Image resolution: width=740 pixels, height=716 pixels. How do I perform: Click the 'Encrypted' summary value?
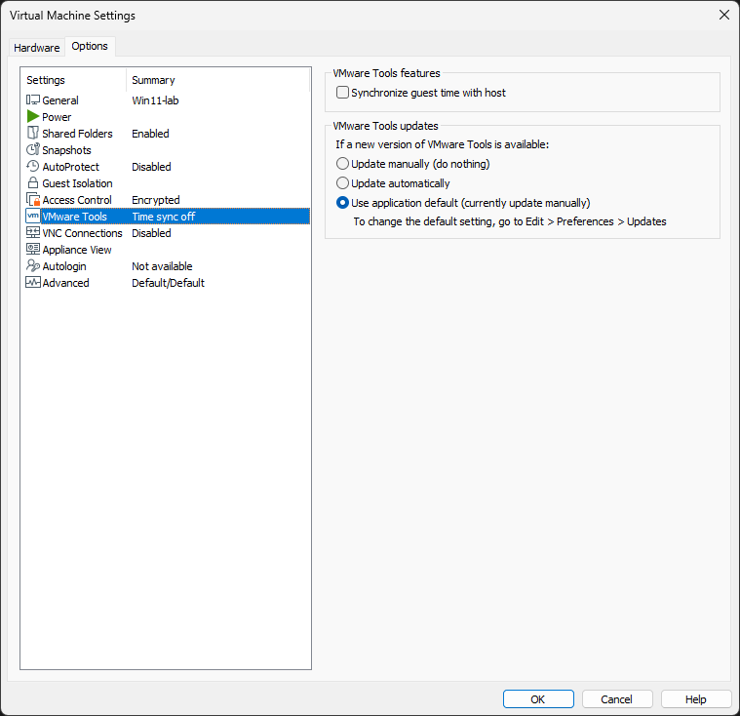tap(156, 200)
